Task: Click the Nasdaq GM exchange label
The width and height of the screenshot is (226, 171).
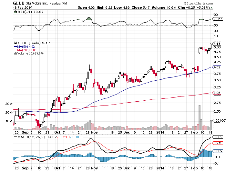Action: pyautogui.click(x=58, y=4)
